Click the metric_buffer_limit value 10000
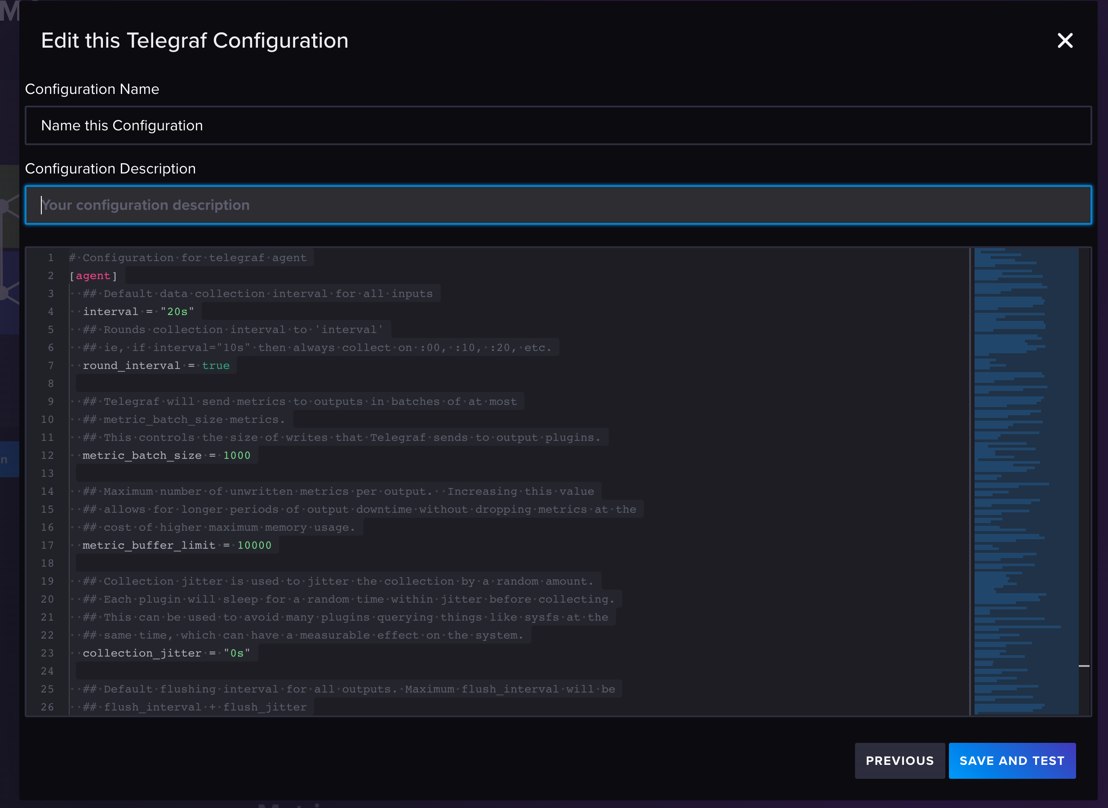 254,545
